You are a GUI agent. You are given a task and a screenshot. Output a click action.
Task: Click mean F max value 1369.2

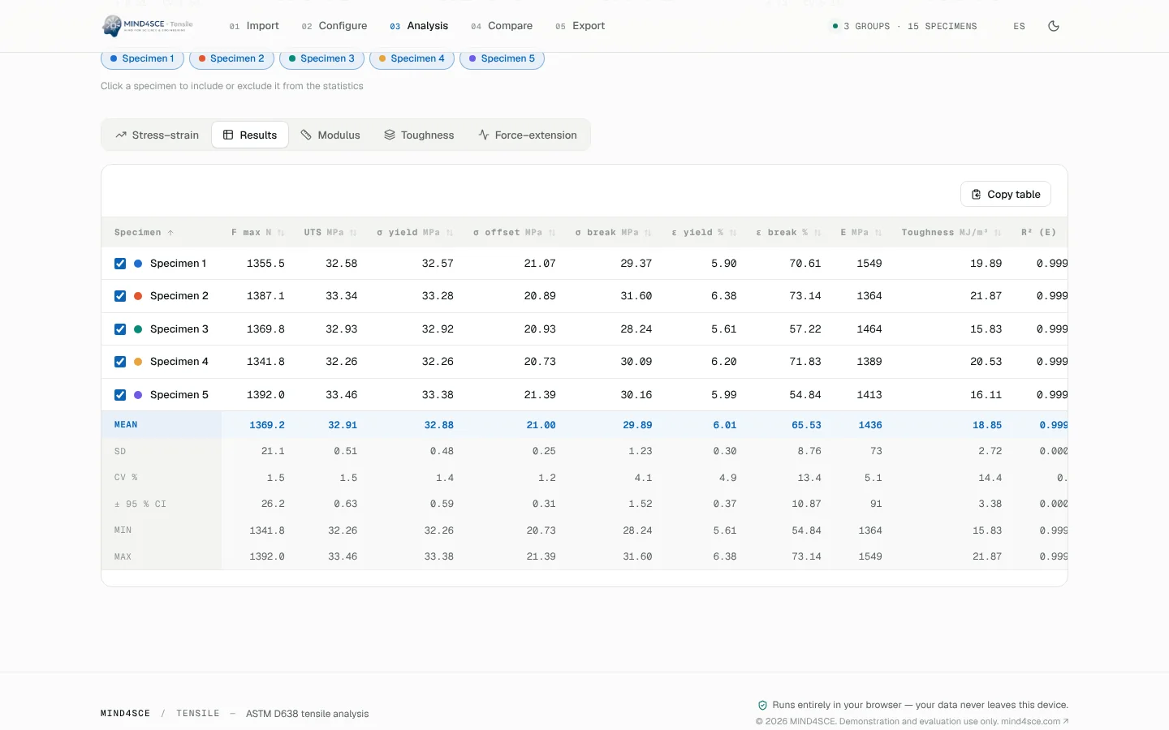tap(267, 425)
